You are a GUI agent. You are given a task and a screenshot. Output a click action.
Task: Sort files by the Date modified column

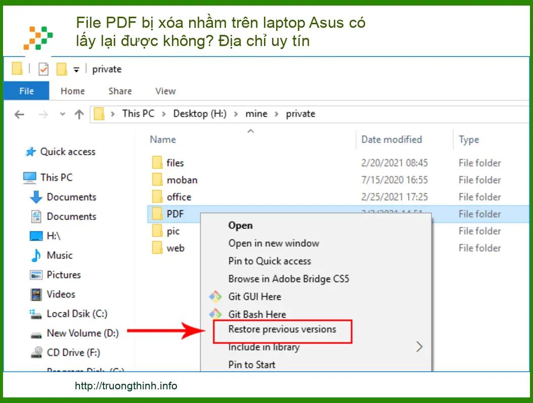pyautogui.click(x=391, y=140)
